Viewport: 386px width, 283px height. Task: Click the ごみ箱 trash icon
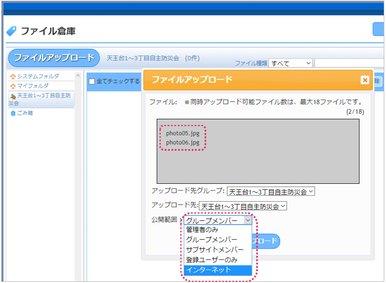point(13,113)
